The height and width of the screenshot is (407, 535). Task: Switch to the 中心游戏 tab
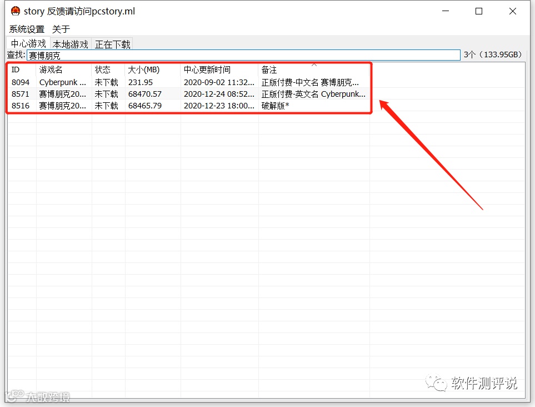tap(28, 44)
